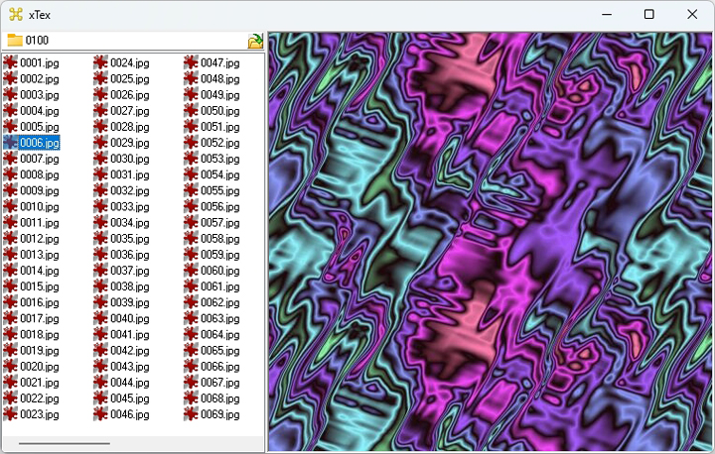Select the highlighted file 0006.jpg

39,143
